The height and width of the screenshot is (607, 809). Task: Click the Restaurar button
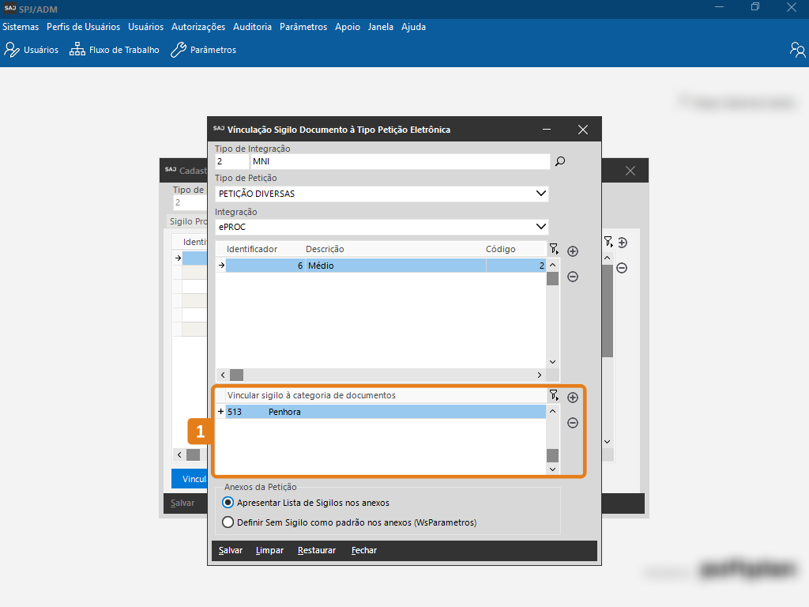316,550
